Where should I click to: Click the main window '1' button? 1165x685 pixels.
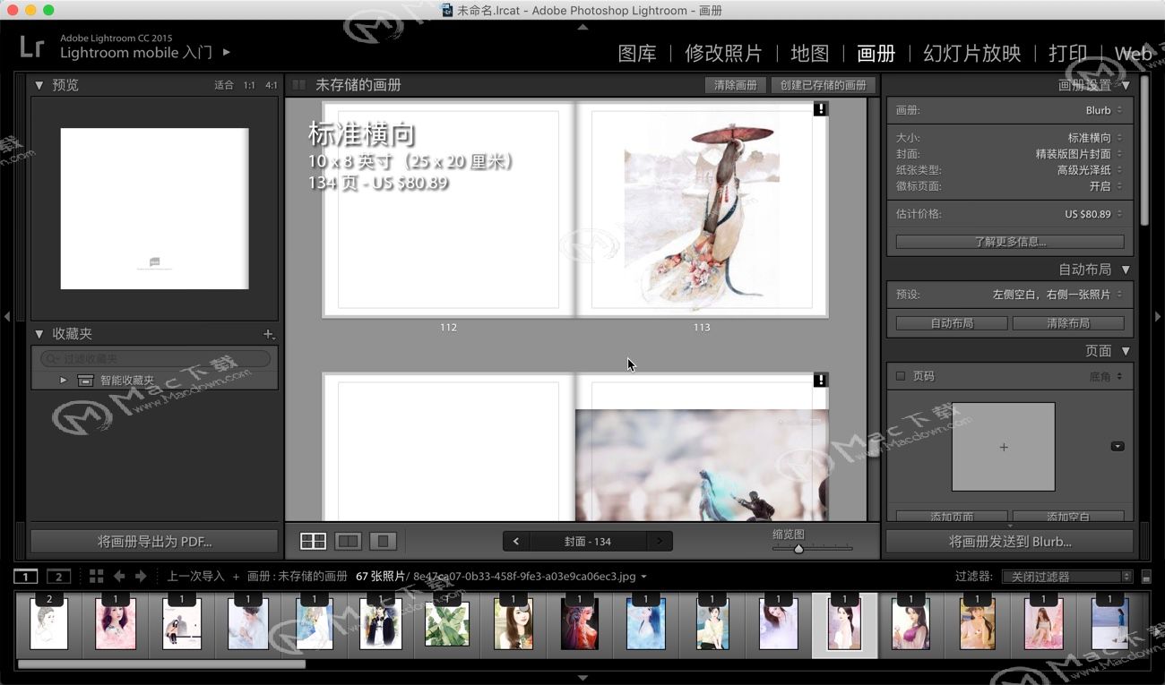(x=27, y=577)
